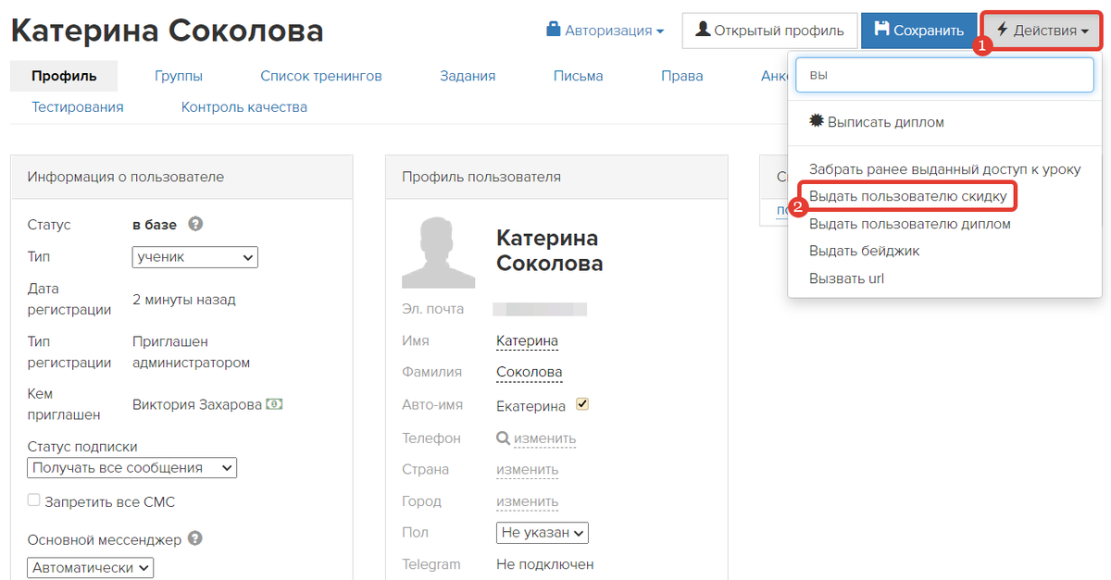Open the Письма tab
This screenshot has width=1111, height=580.
[579, 76]
